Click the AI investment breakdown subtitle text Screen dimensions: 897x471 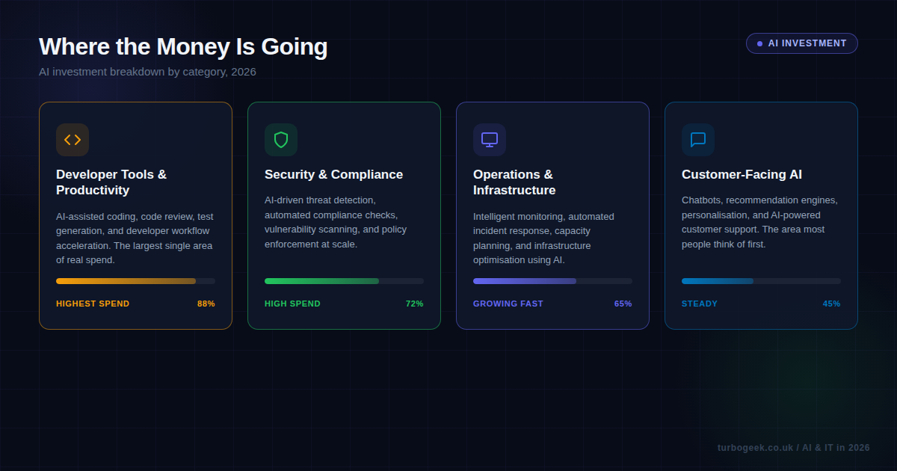point(147,72)
